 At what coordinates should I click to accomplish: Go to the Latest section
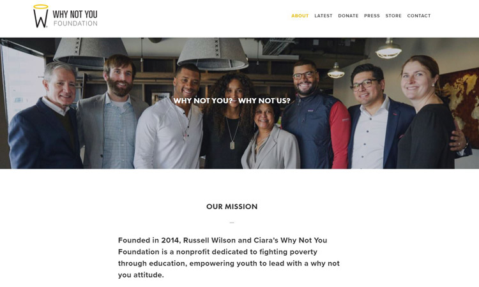pos(323,15)
